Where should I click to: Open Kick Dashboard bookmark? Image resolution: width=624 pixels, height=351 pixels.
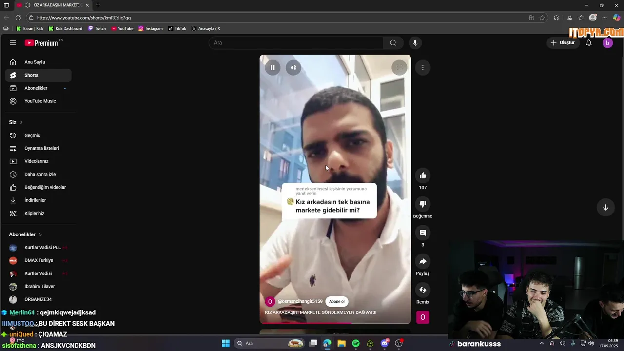[x=65, y=29]
